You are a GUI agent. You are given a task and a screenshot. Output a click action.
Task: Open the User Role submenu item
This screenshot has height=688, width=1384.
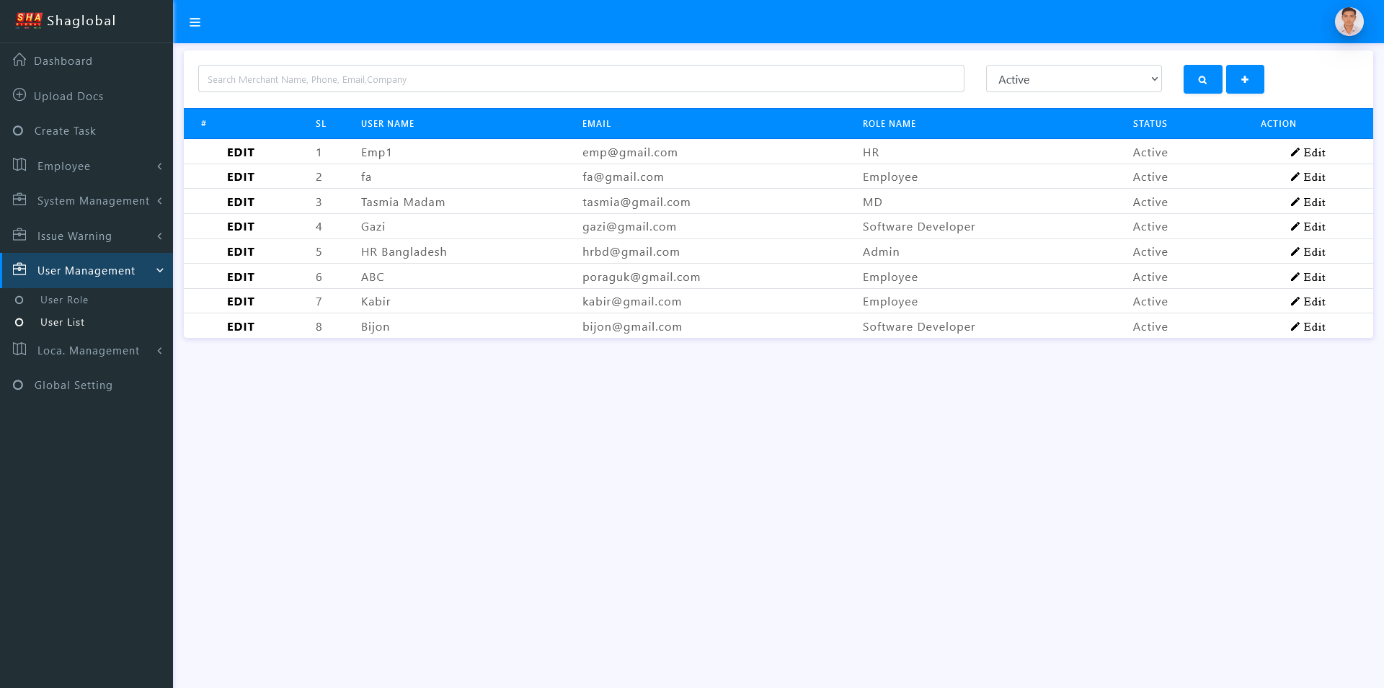(x=64, y=300)
